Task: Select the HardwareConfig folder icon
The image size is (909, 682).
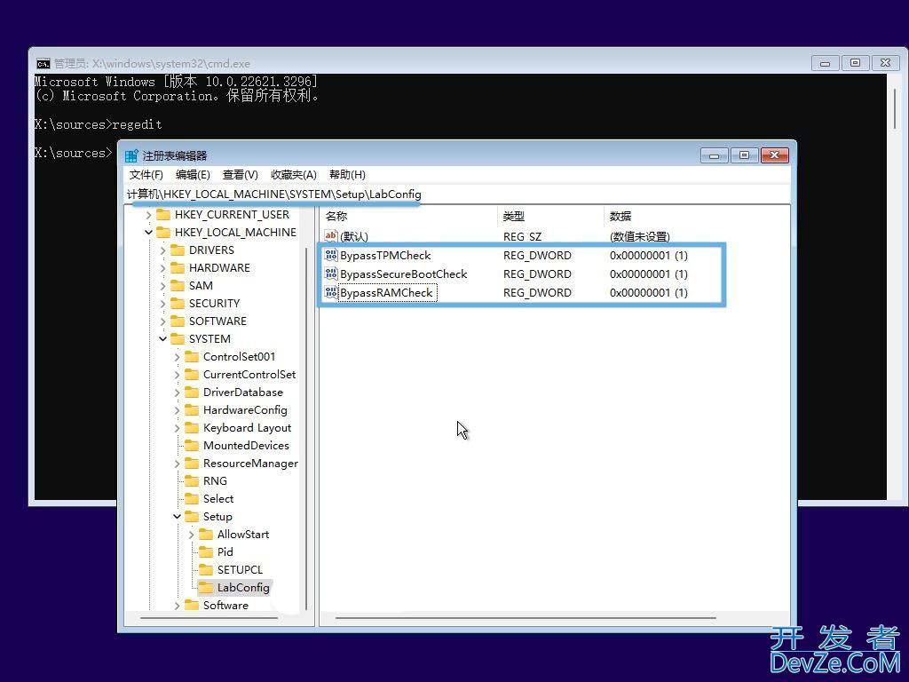Action: coord(192,410)
